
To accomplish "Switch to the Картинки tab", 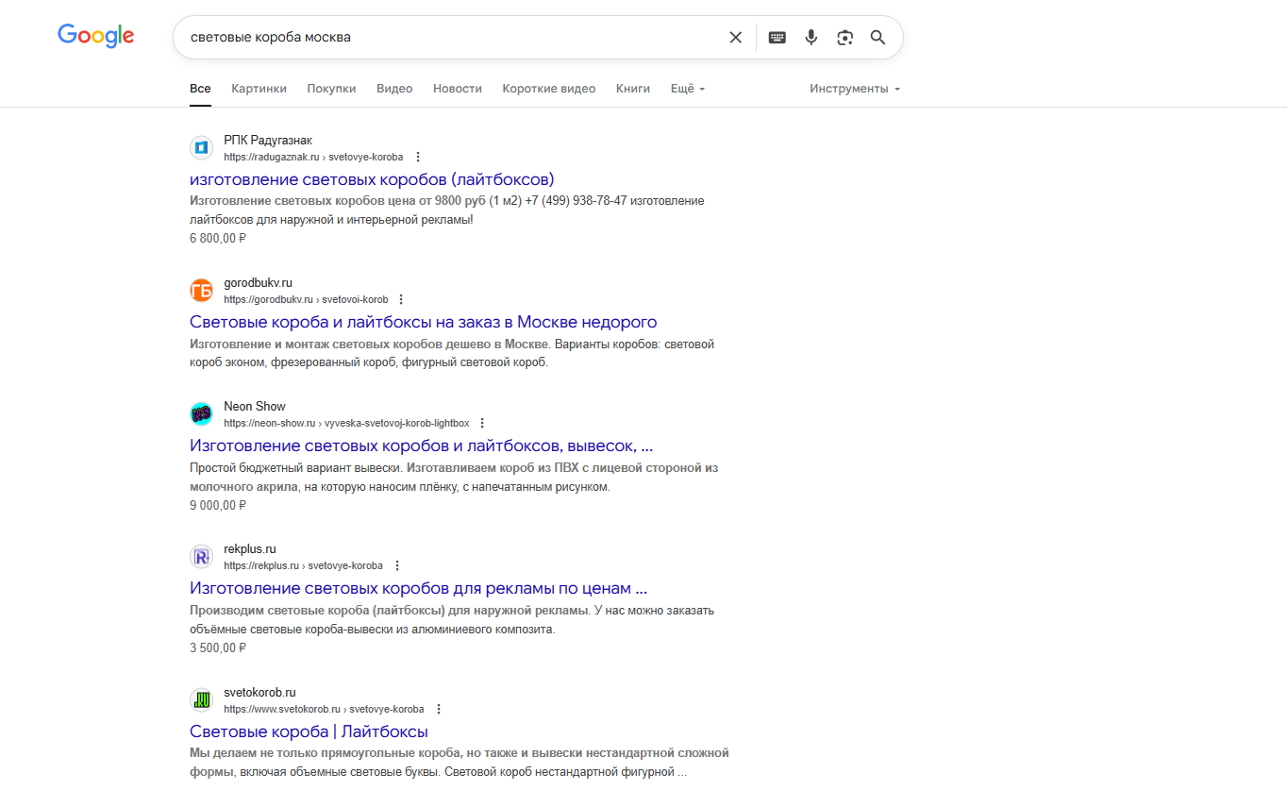I will [259, 89].
